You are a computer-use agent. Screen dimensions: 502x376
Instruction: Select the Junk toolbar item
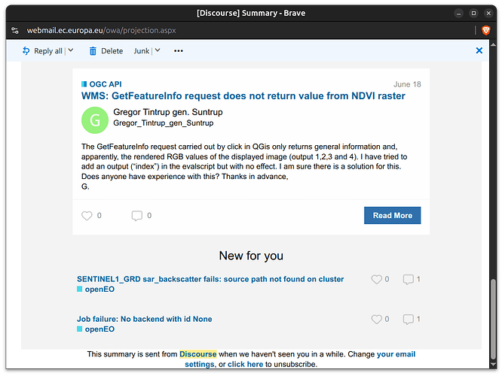pyautogui.click(x=142, y=51)
